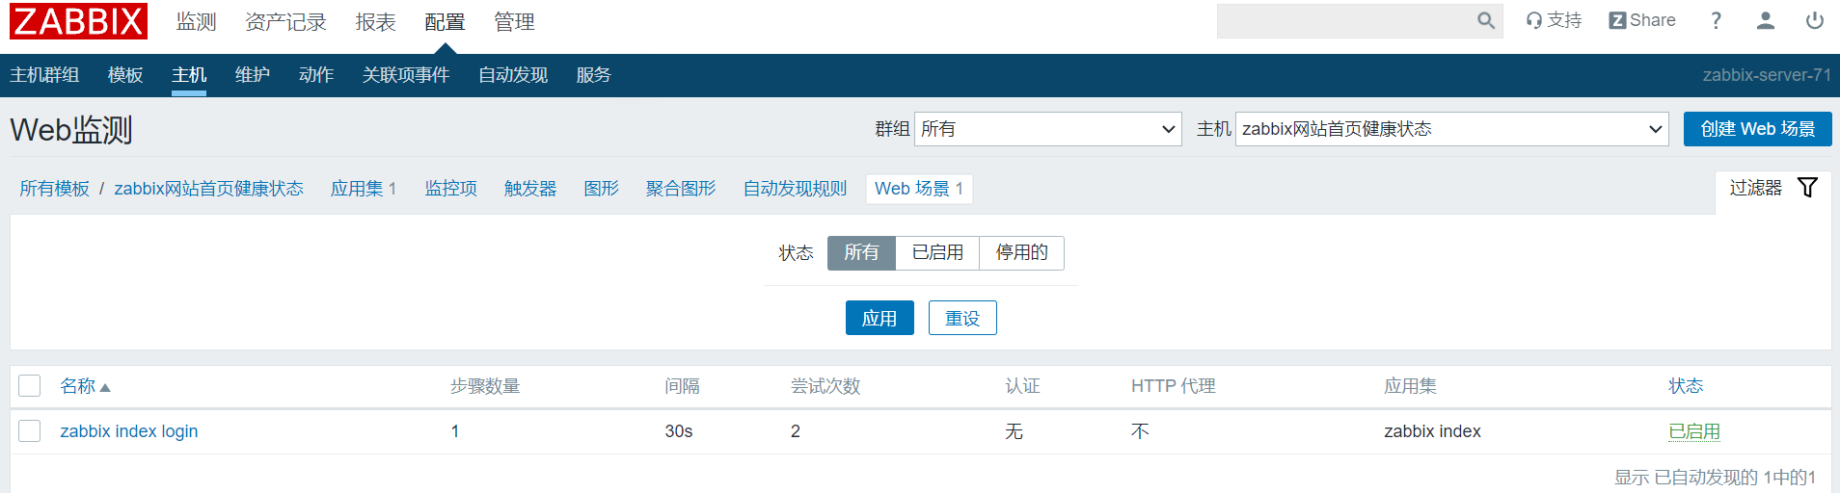This screenshot has height=493, width=1840.
Task: Go to 主机群组 submenu
Action: click(x=44, y=75)
